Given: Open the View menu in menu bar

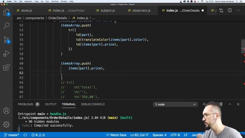Looking at the screenshot, I should pyautogui.click(x=36, y=1).
